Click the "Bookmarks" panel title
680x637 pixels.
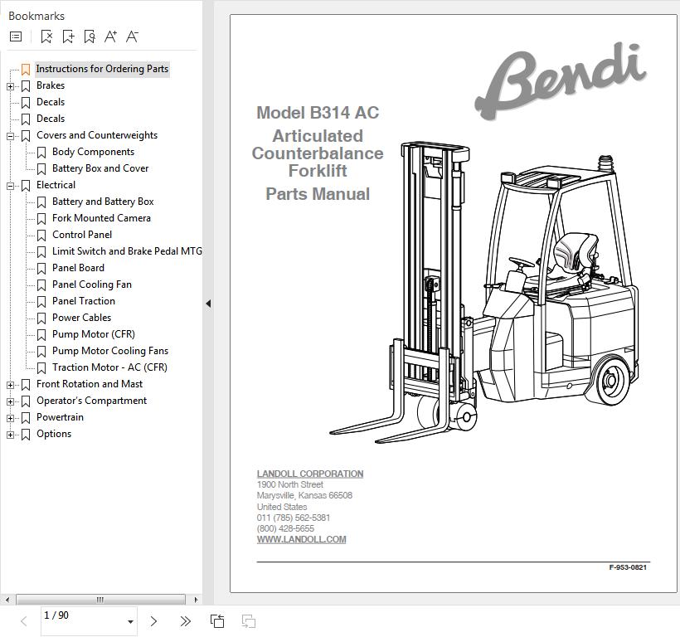click(36, 16)
